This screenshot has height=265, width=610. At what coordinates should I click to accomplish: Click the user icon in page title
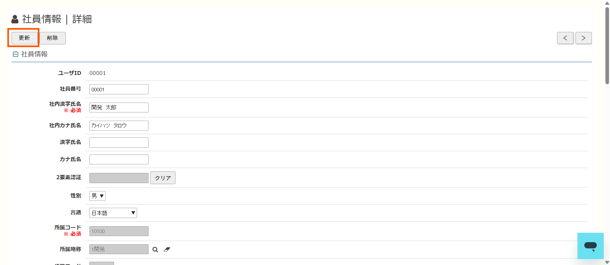tap(15, 19)
